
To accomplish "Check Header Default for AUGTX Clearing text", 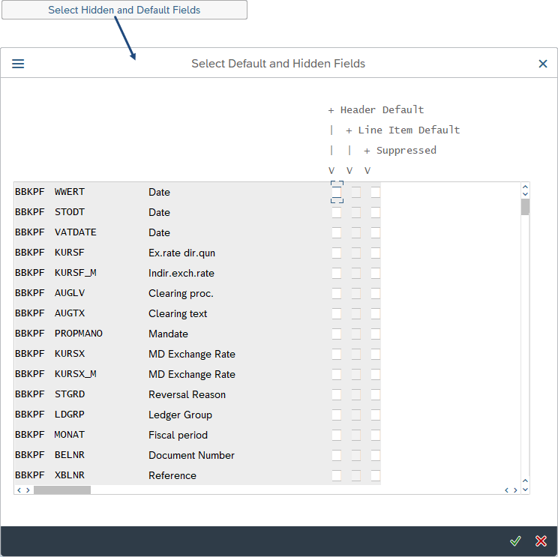I will 337,313.
